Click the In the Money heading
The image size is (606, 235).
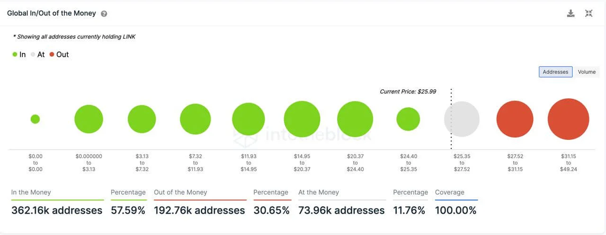(31, 192)
